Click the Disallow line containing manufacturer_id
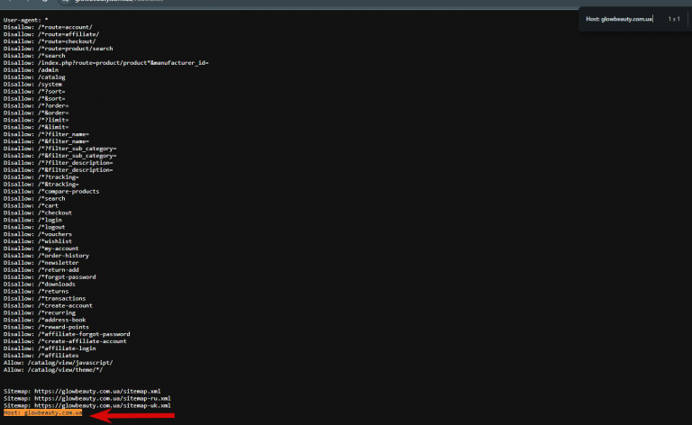 106,63
